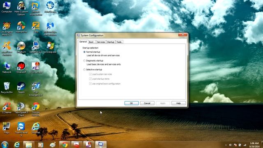263x148 pixels.
Task: Open Malwarebytes Anti-Malware shortcut
Action: tap(50, 29)
